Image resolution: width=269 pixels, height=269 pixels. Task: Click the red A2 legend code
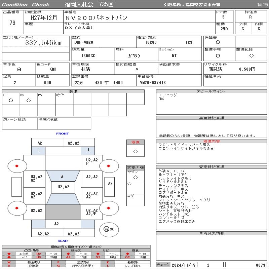click(68, 257)
